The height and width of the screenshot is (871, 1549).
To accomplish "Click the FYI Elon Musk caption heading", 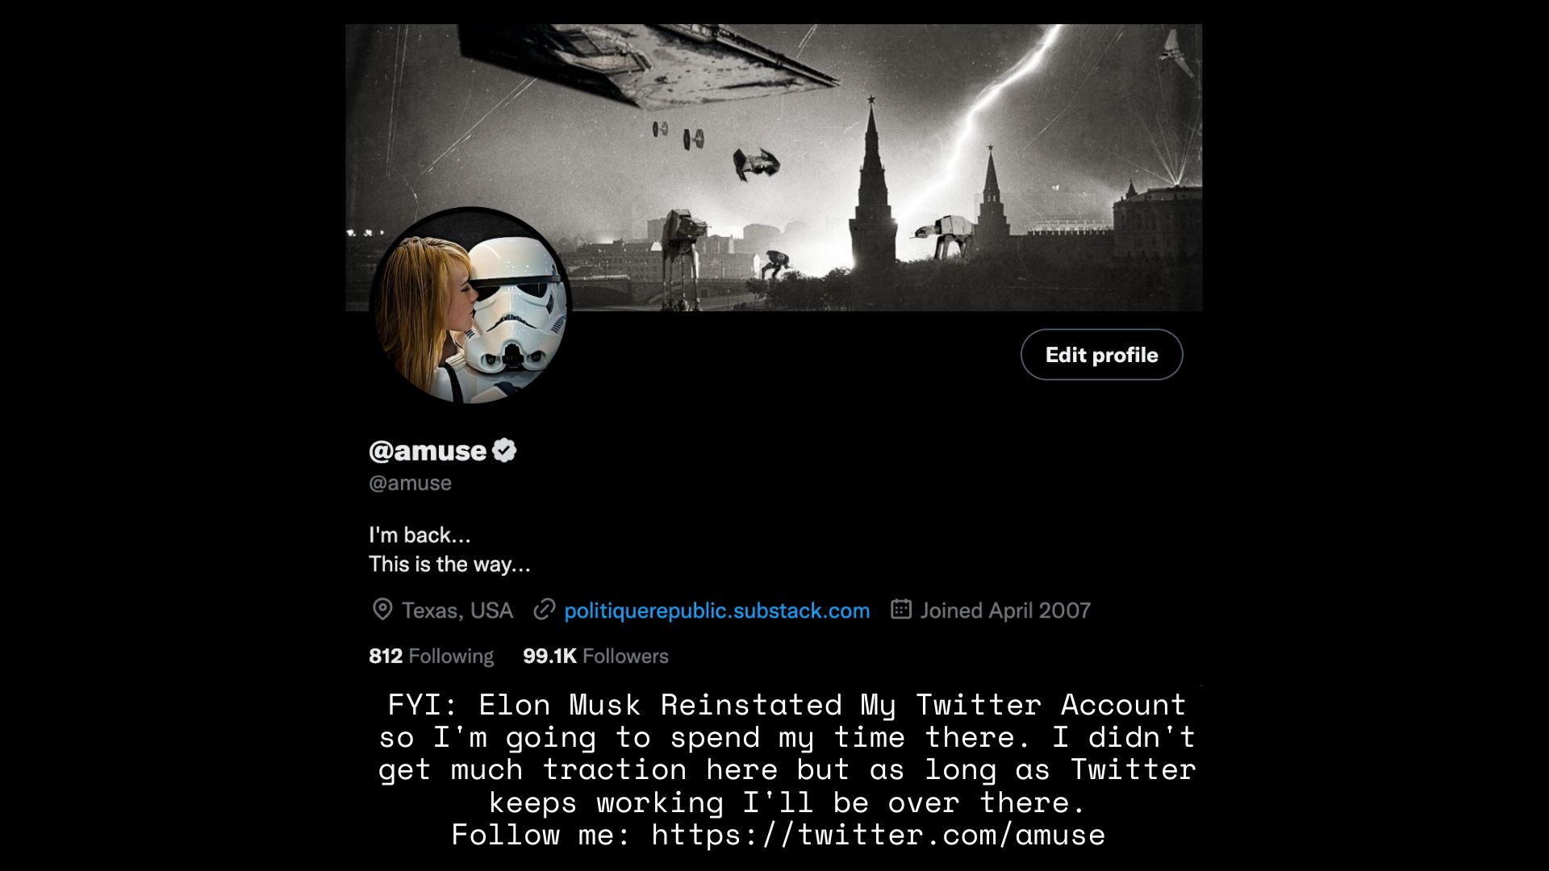I will (x=787, y=705).
